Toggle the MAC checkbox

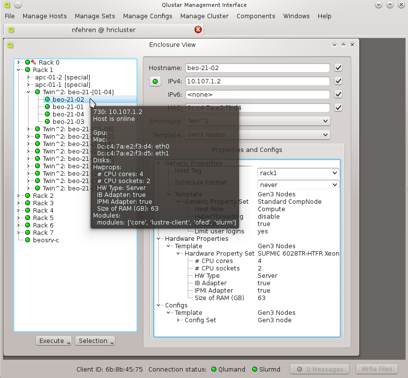pos(338,108)
